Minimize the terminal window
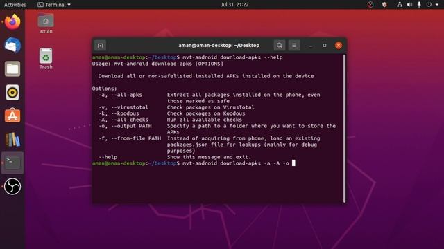This screenshot has width=444, height=249. [311, 46]
